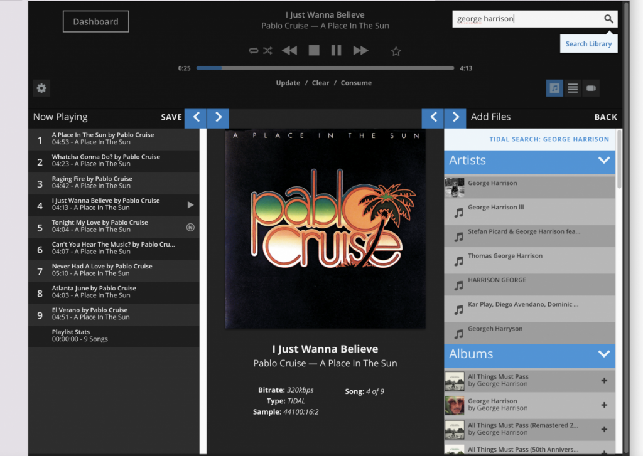Image resolution: width=643 pixels, height=456 pixels.
Task: Click Update link
Action: [x=288, y=83]
